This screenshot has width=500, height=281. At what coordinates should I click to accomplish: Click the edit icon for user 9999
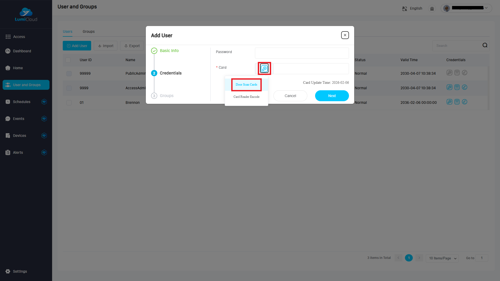(x=465, y=87)
